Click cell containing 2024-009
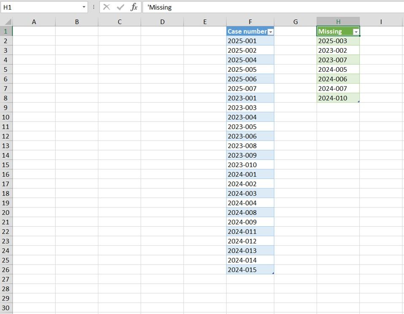 pyautogui.click(x=250, y=222)
